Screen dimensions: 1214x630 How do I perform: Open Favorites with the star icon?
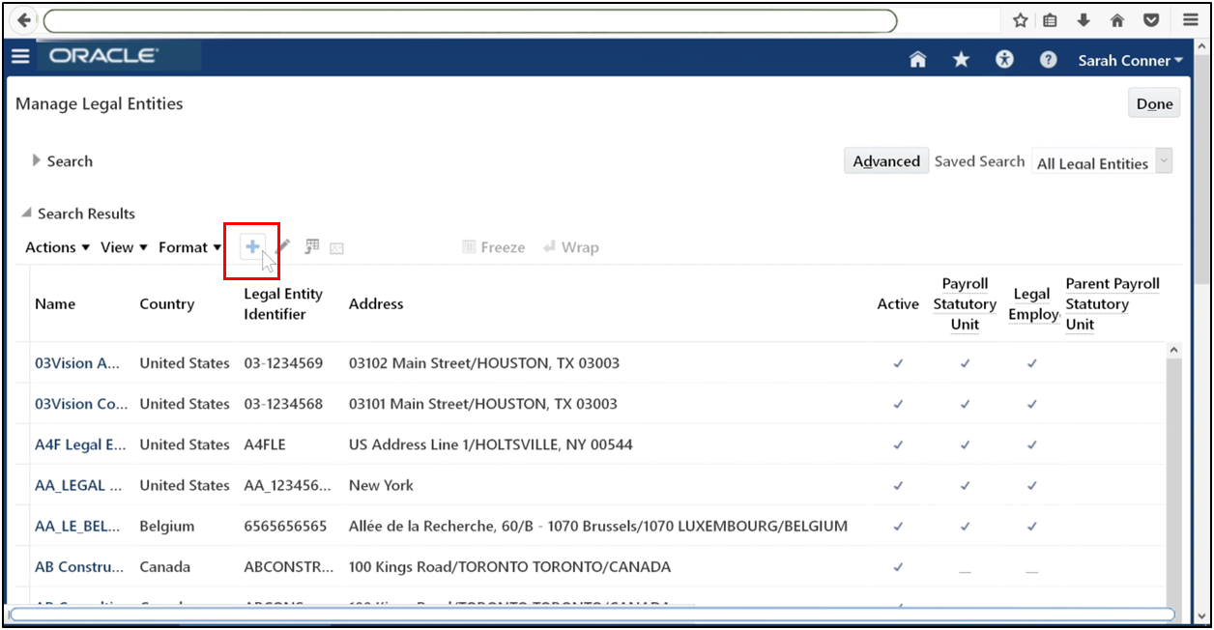coord(960,59)
